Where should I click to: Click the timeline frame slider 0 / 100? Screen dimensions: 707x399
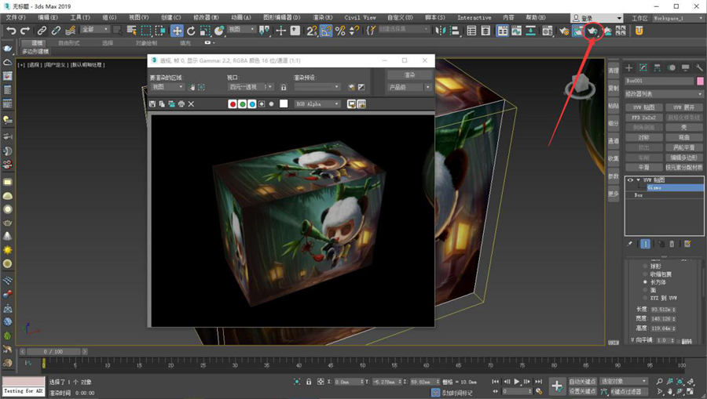[52, 351]
